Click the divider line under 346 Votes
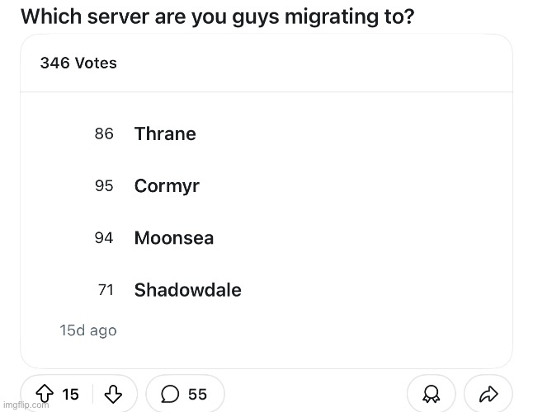Viewport: 533px width, 412px height. pyautogui.click(x=266, y=91)
